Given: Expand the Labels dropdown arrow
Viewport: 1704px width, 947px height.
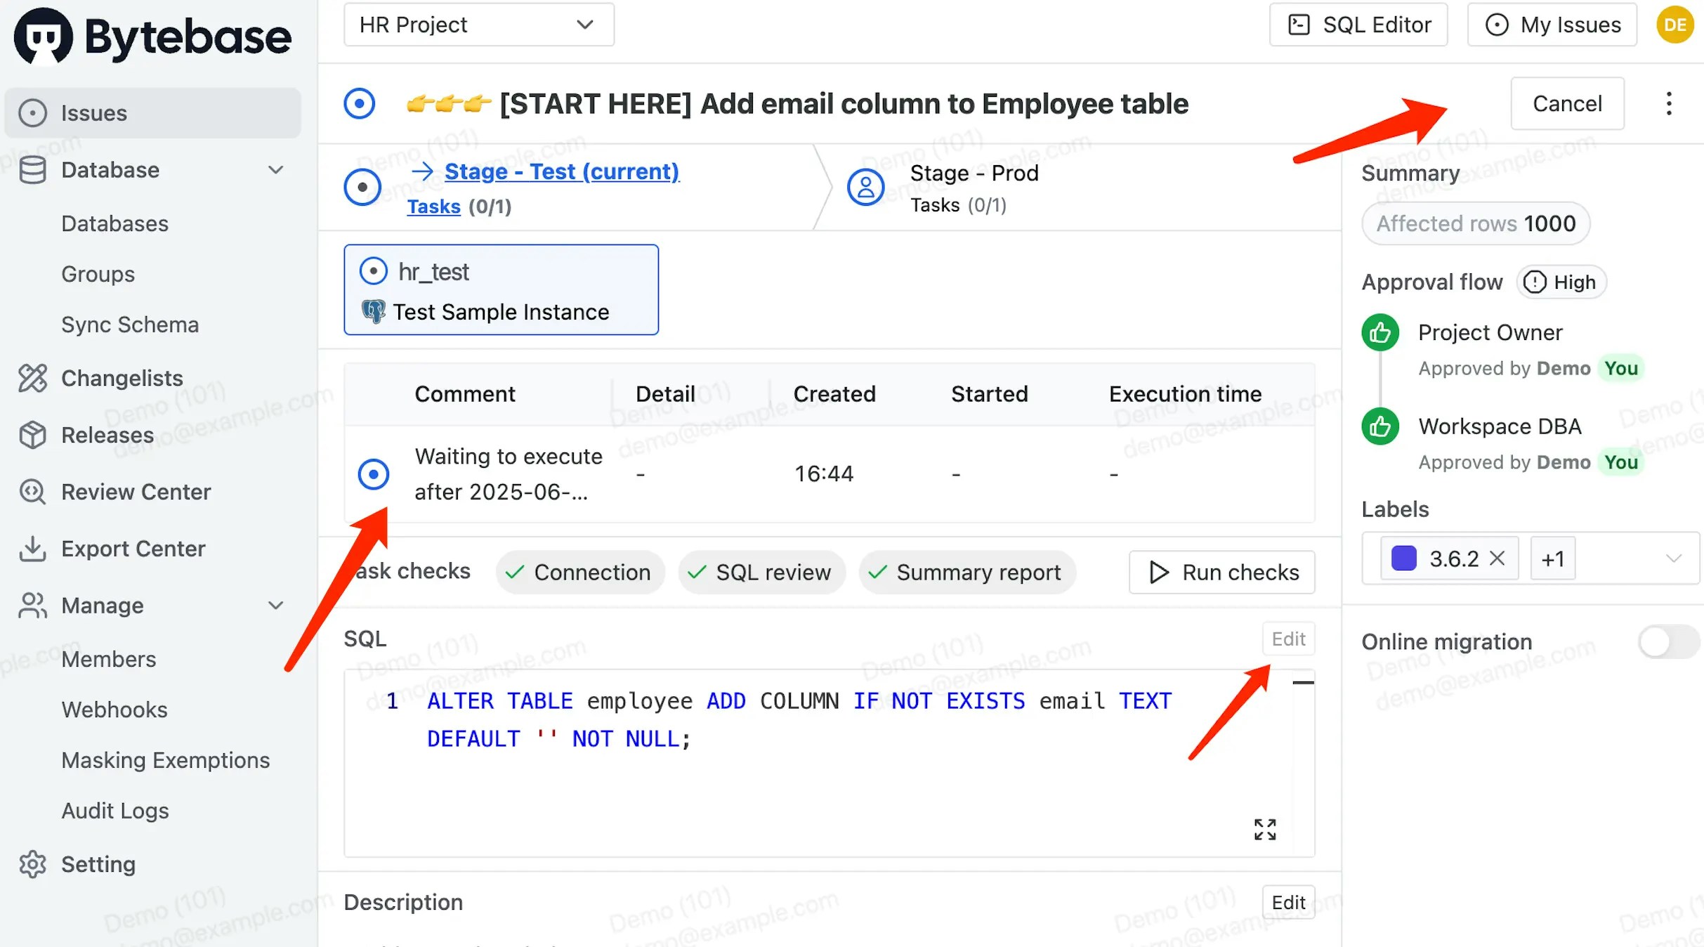Looking at the screenshot, I should [x=1673, y=559].
